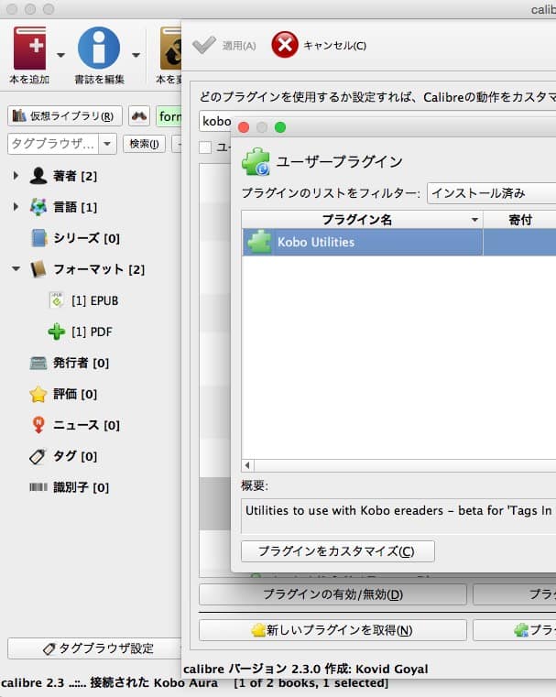Click the red Cancel X icon
Image resolution: width=556 pixels, height=697 pixels.
coord(285,45)
